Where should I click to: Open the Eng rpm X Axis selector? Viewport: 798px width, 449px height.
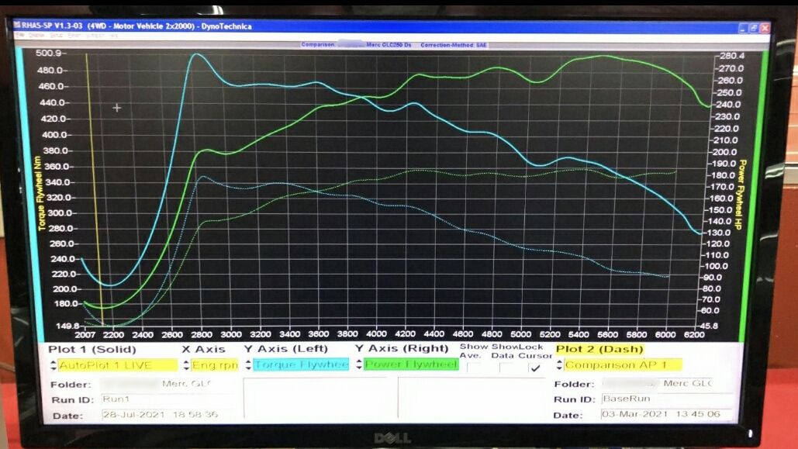click(x=214, y=365)
